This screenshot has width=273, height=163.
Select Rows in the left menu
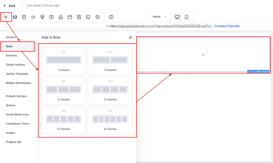(18, 46)
